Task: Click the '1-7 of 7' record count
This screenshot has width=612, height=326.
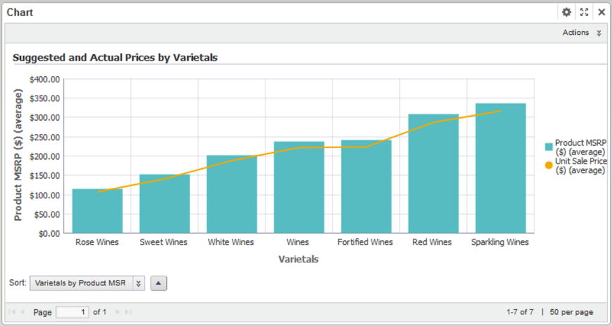Action: point(520,312)
